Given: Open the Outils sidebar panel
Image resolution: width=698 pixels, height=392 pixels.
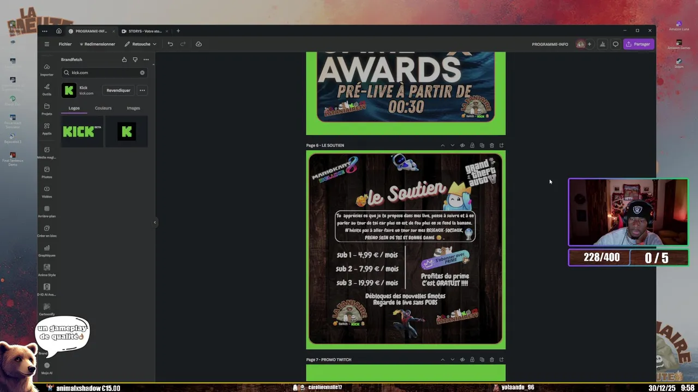Looking at the screenshot, I should 47,89.
